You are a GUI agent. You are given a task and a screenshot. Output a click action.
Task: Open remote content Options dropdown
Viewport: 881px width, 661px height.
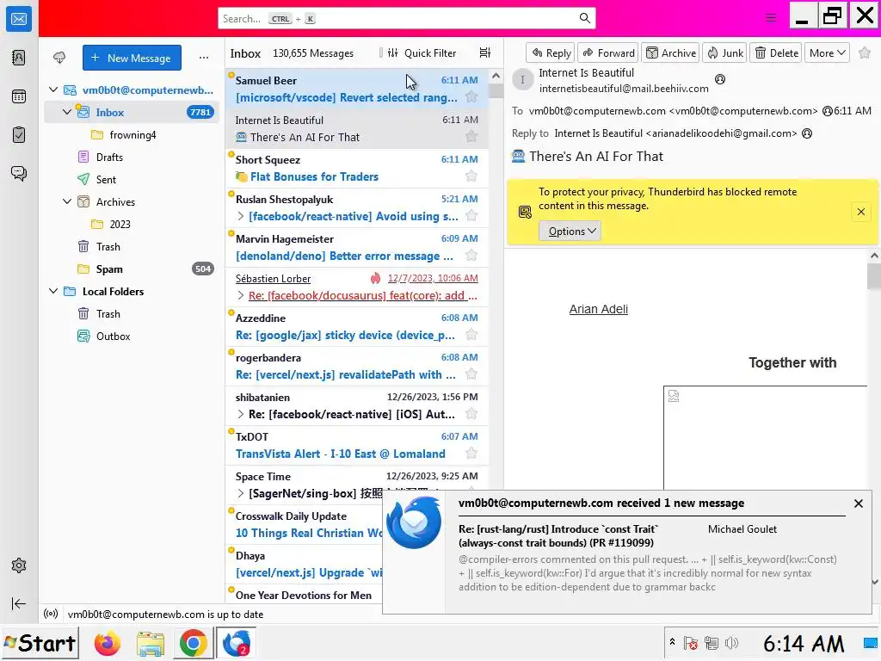[x=570, y=231]
